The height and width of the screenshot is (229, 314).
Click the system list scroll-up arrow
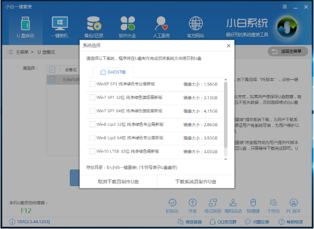[225, 80]
